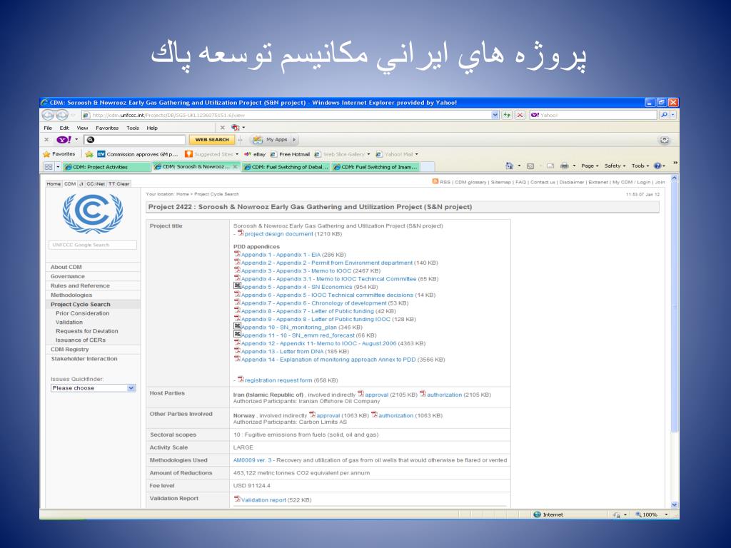Click the search magnifier icon of the Yahoo box
This screenshot has height=548, width=731.
tap(664, 115)
